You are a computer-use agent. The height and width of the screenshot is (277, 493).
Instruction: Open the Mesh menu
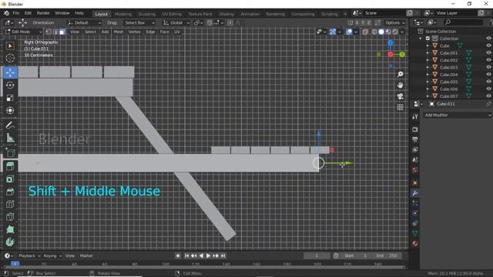coord(119,32)
